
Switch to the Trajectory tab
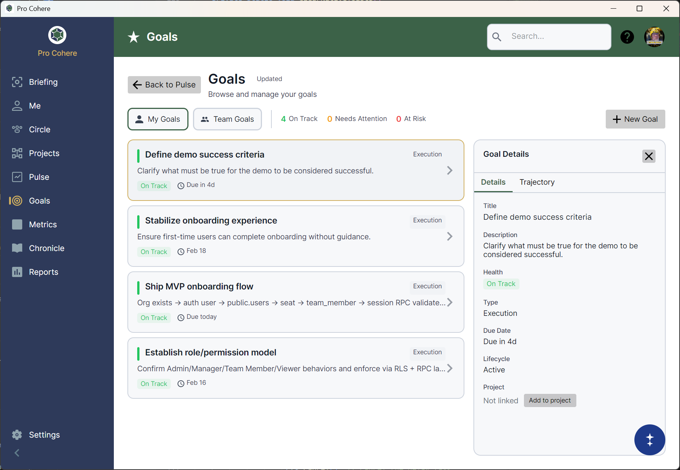[x=537, y=182]
